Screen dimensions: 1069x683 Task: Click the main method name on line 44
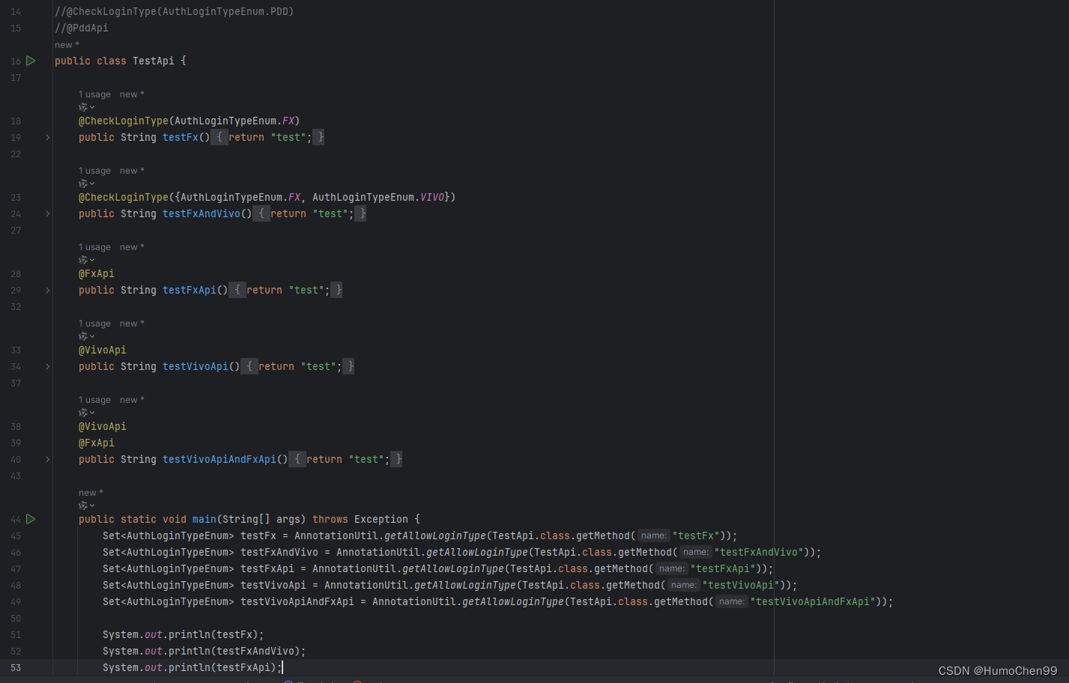coord(205,519)
